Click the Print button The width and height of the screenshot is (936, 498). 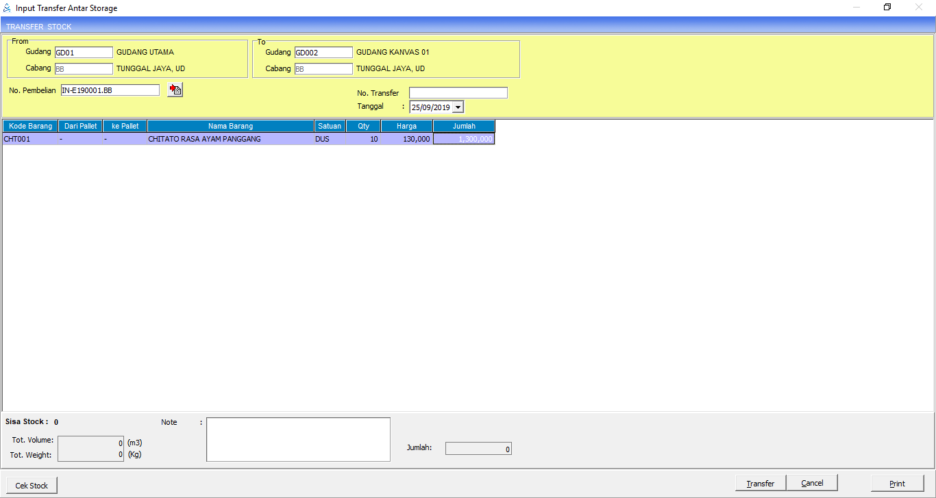click(x=897, y=483)
